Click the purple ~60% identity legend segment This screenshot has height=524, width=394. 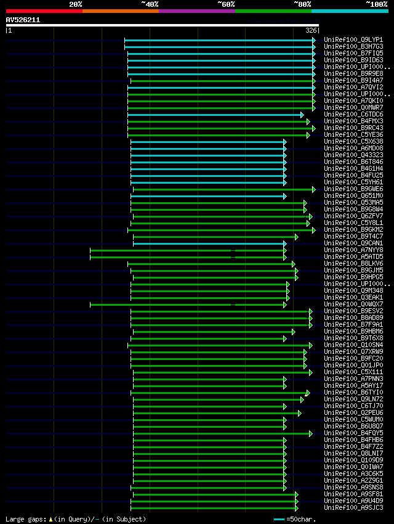(x=197, y=11)
